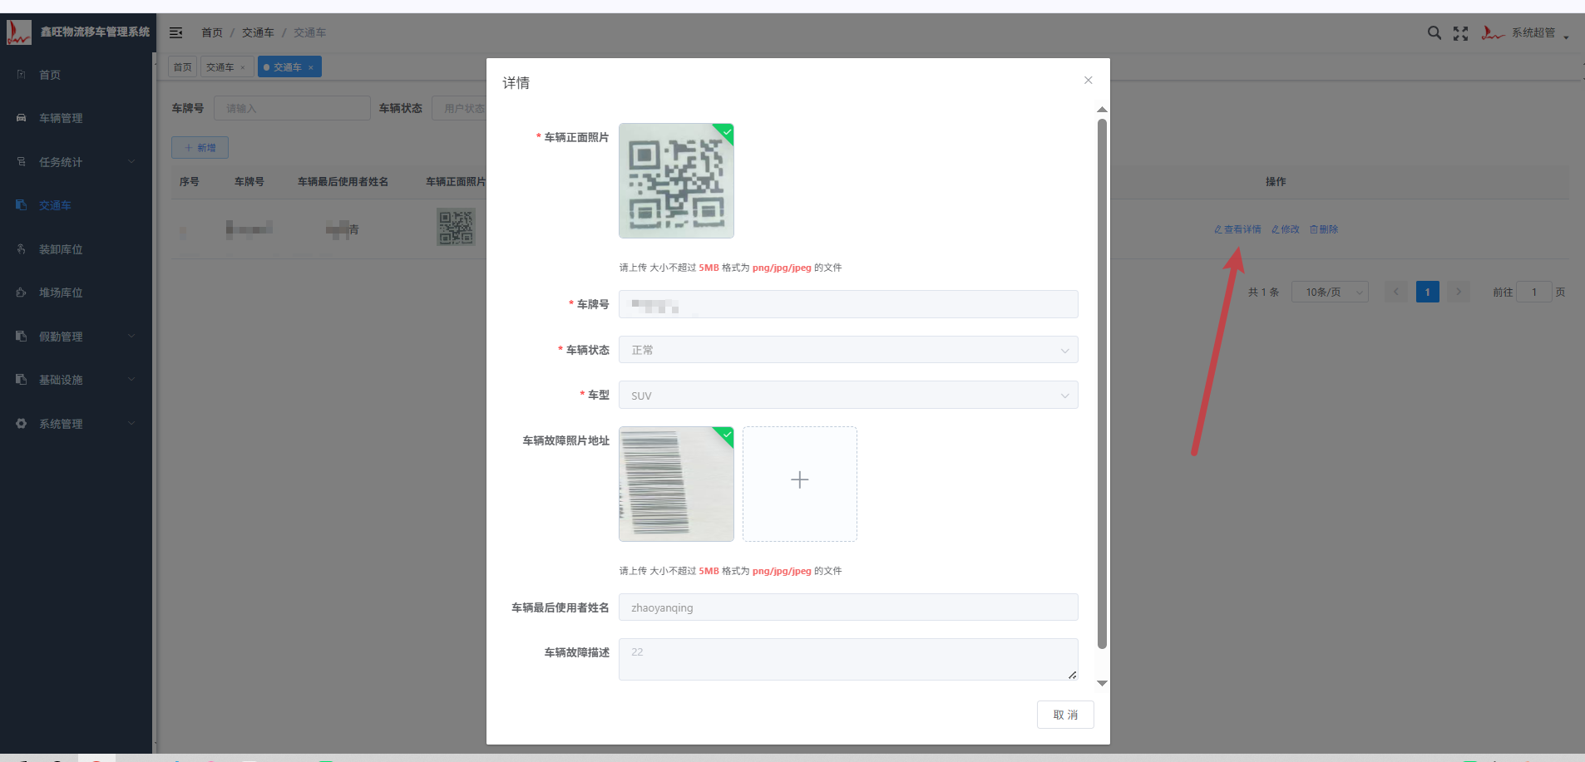Open the 车辆状态 dropdown in the dialog

pyautogui.click(x=848, y=350)
